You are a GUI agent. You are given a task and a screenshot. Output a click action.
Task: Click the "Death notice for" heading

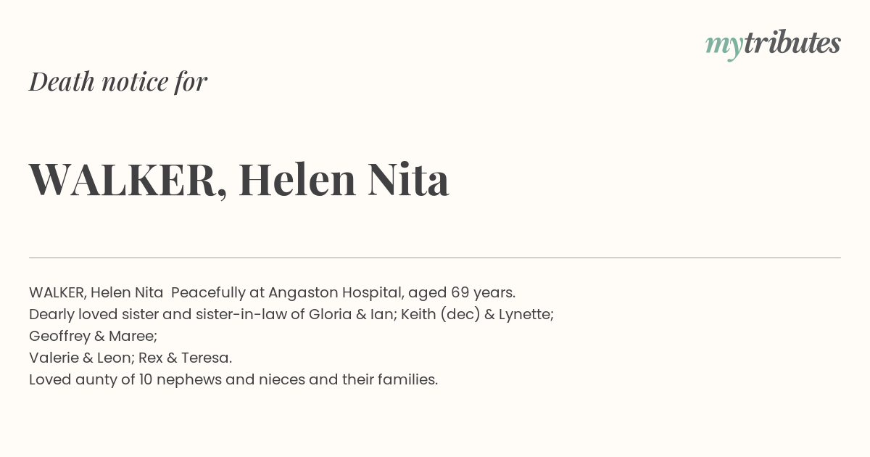pyautogui.click(x=118, y=81)
